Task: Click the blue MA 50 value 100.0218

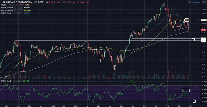Action: click(x=26, y=13)
